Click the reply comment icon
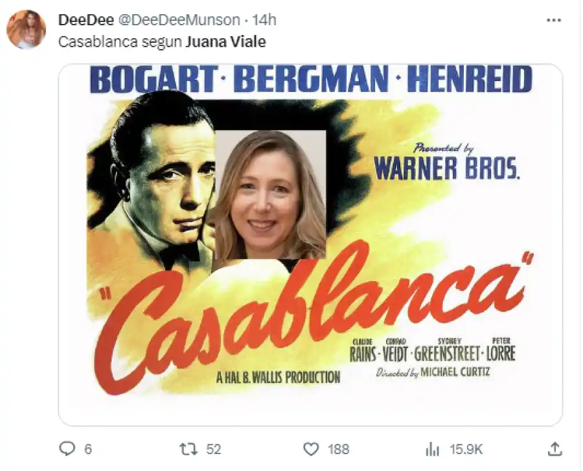 point(67,448)
